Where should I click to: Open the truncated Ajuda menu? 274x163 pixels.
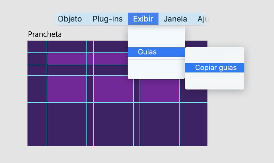[x=203, y=19]
